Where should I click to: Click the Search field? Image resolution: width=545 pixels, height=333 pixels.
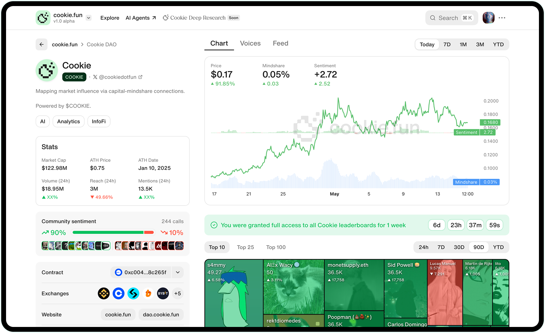(451, 18)
